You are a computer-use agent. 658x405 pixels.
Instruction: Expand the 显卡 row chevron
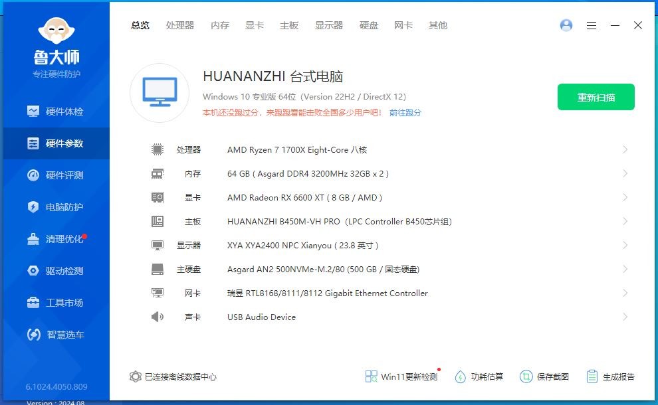click(x=625, y=197)
